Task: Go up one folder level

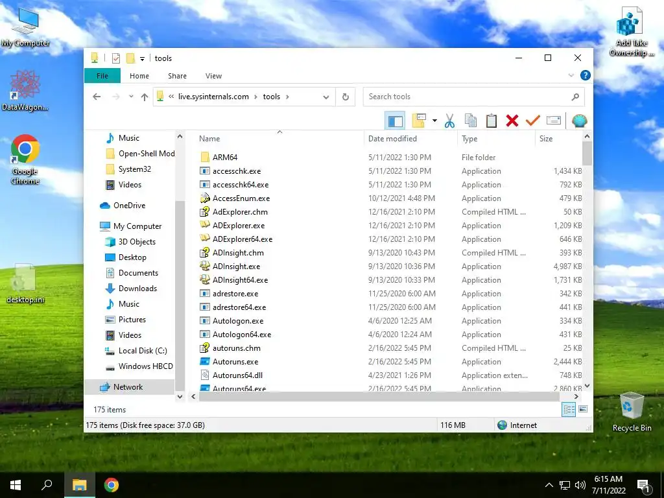Action: (145, 97)
